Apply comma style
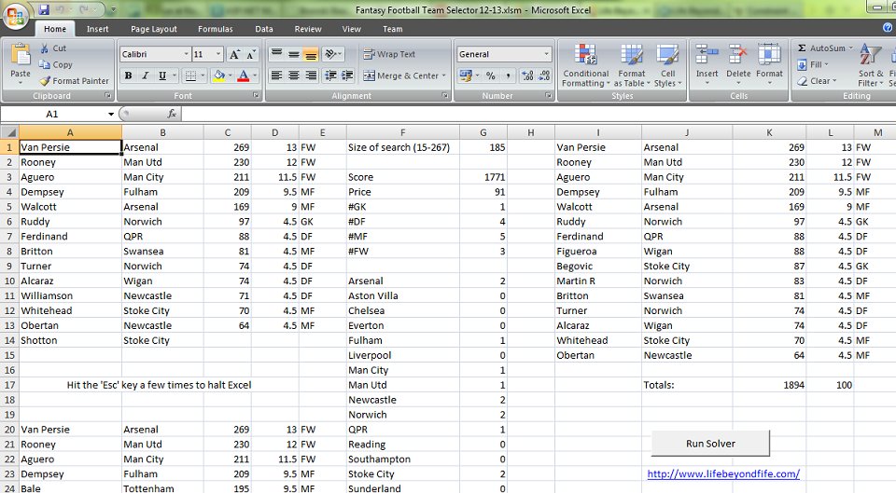896x493 pixels. [508, 75]
